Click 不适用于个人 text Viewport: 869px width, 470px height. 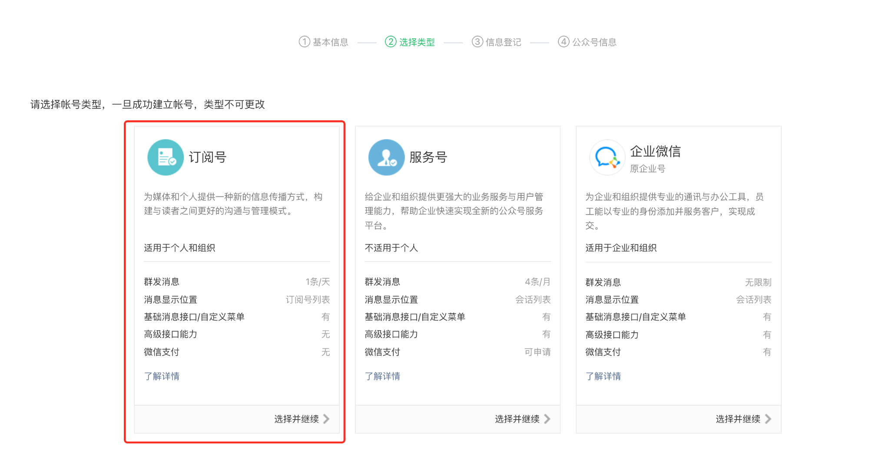point(391,248)
